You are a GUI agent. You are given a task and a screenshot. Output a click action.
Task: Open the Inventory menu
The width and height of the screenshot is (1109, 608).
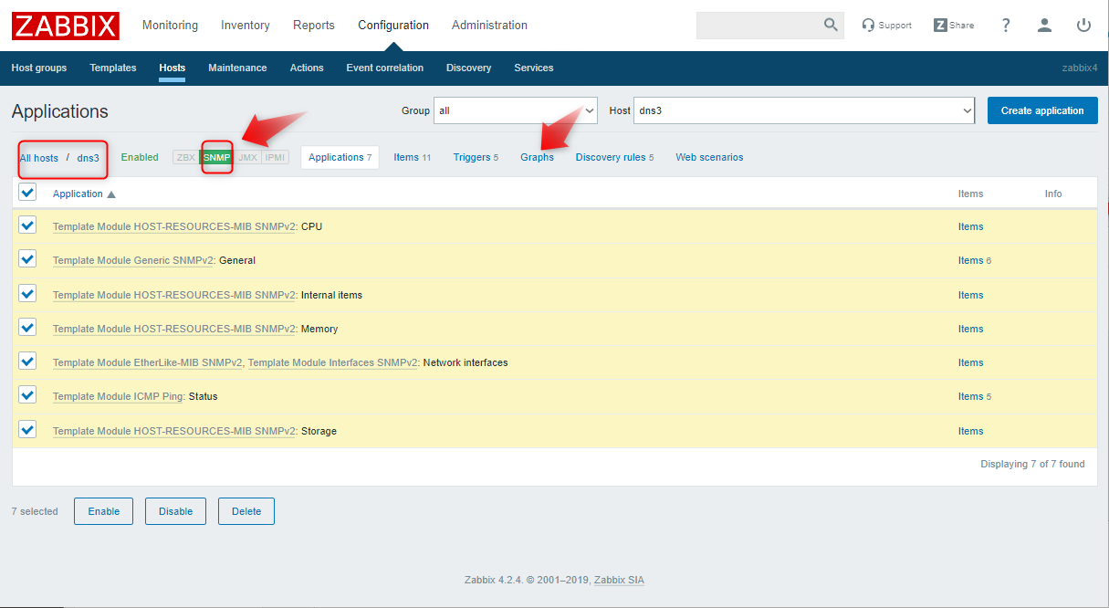click(246, 26)
